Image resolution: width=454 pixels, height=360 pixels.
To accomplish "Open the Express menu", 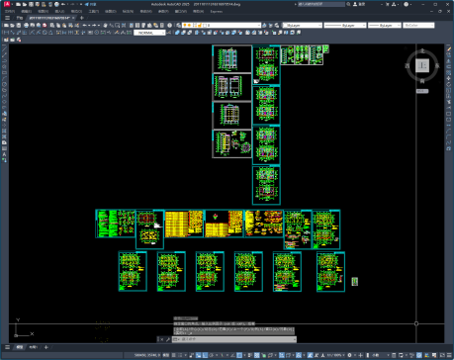I will [x=217, y=11].
